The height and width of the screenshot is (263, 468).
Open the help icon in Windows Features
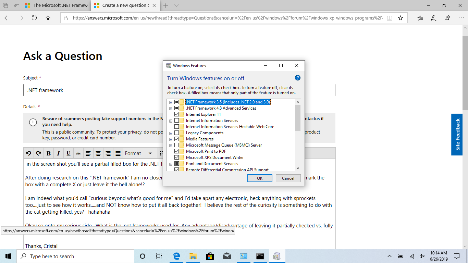coord(297,78)
